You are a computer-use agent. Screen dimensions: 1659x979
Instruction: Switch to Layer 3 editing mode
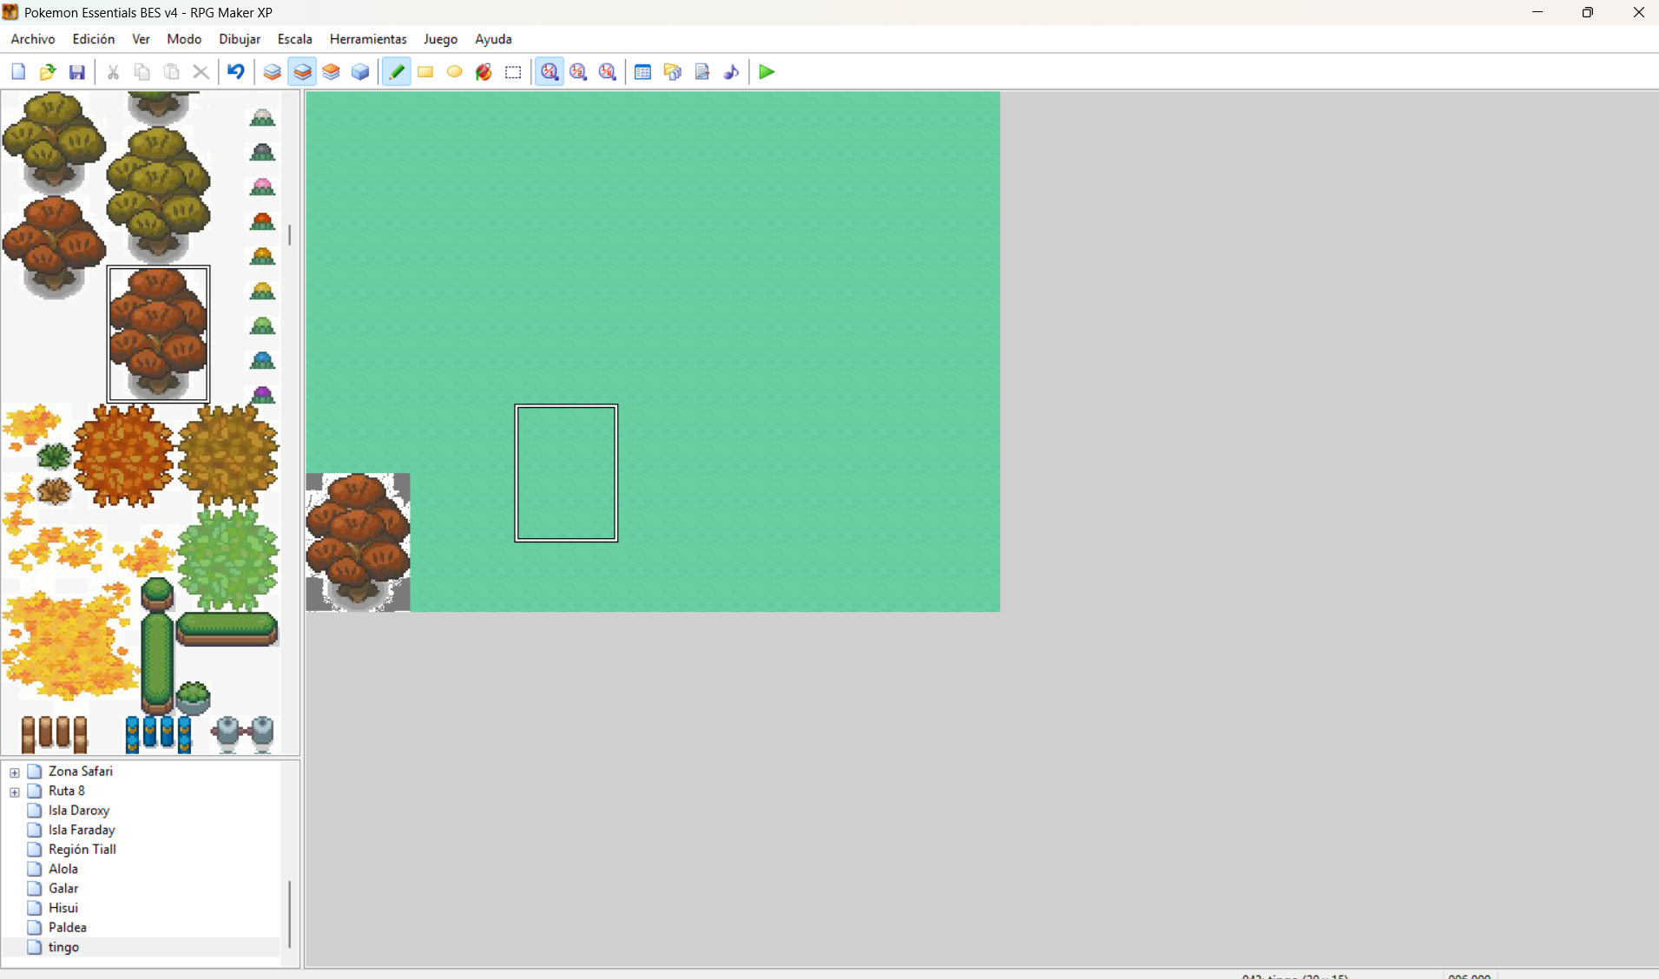point(331,72)
